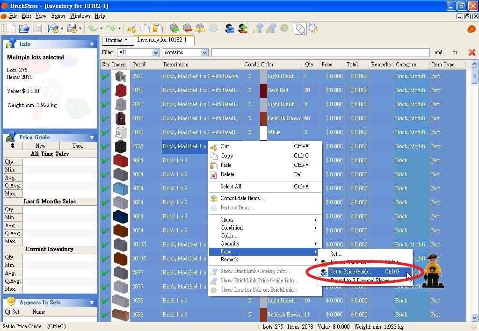Open the Help menu
This screenshot has height=331, width=479.
100,16
